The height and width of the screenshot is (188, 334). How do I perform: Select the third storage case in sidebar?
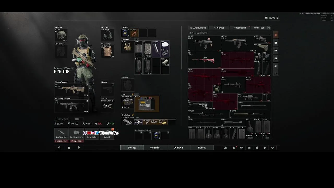coord(276,58)
